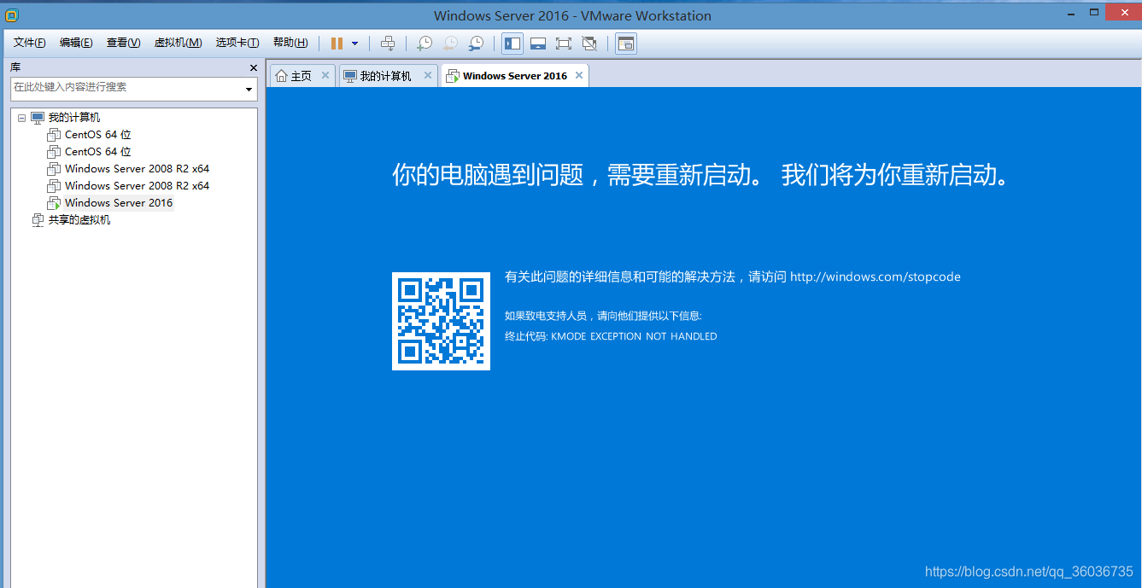The image size is (1142, 588).
Task: Select 共享的虚拟机 in the library tree
Action: pyautogui.click(x=79, y=220)
